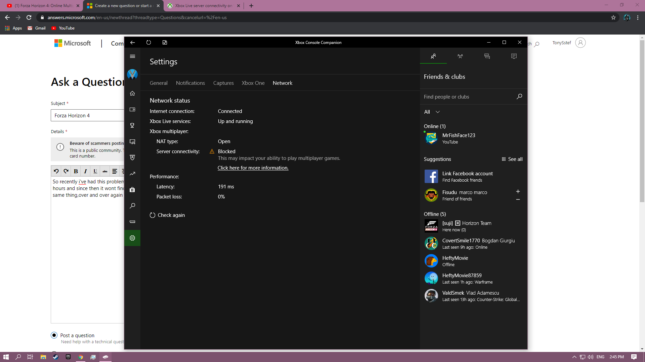Open console Connection icon in sidebar
Screen dimensions: 645x362
132,222
